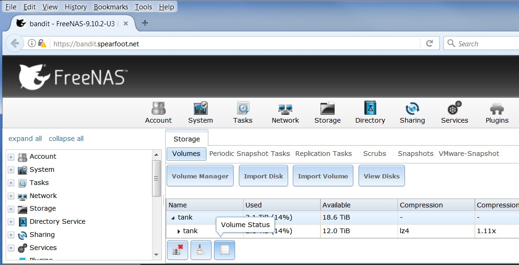Open the Sharing toolbar icon
The height and width of the screenshot is (265, 519).
(412, 113)
